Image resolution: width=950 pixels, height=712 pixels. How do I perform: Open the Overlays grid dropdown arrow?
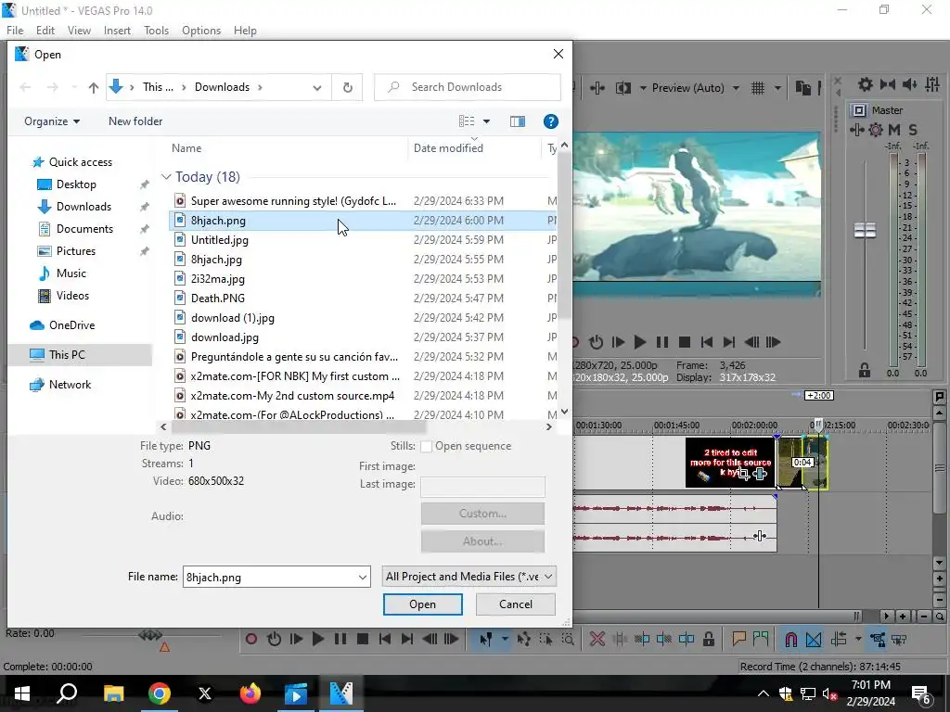point(777,88)
